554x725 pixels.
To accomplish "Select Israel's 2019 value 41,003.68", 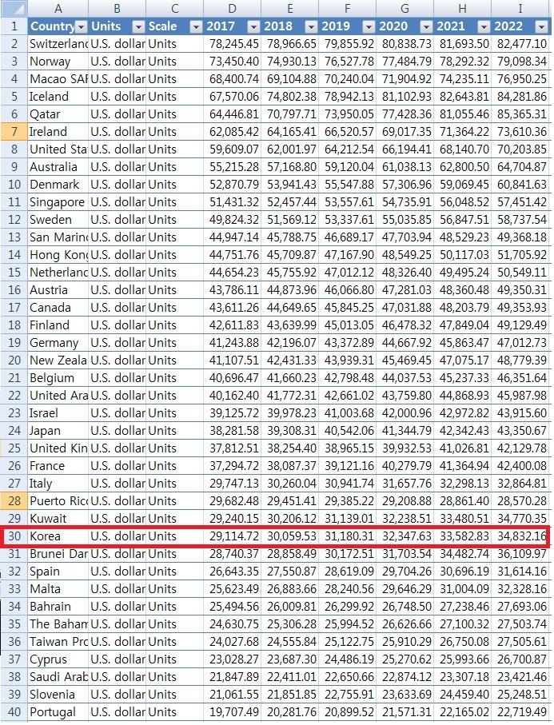I will pyautogui.click(x=347, y=413).
